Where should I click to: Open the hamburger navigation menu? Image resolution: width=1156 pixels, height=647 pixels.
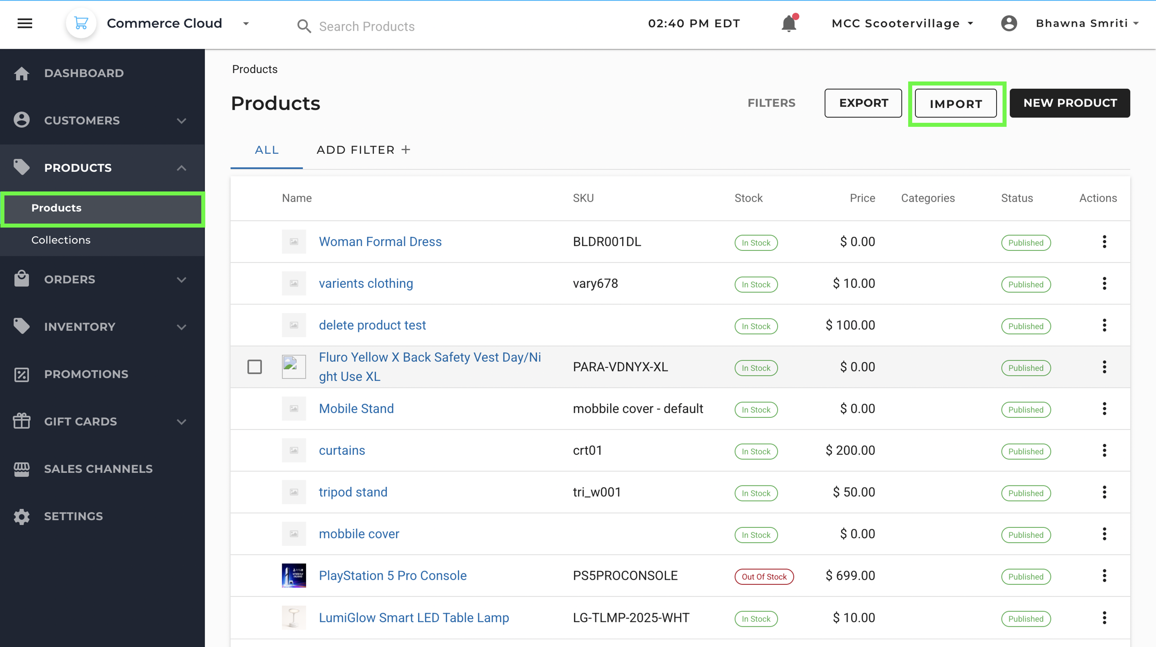click(25, 23)
